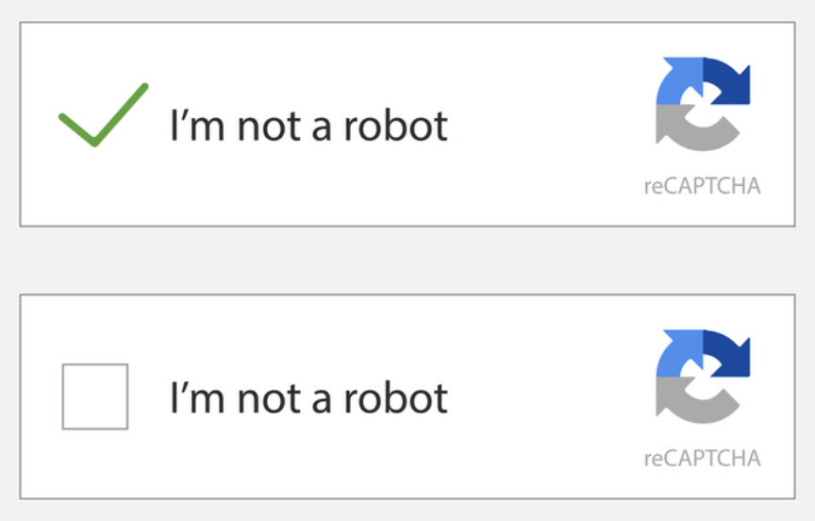Screen dimensions: 815x521
Task: Click the word "robot" in the bottom widget
Action: [395, 397]
